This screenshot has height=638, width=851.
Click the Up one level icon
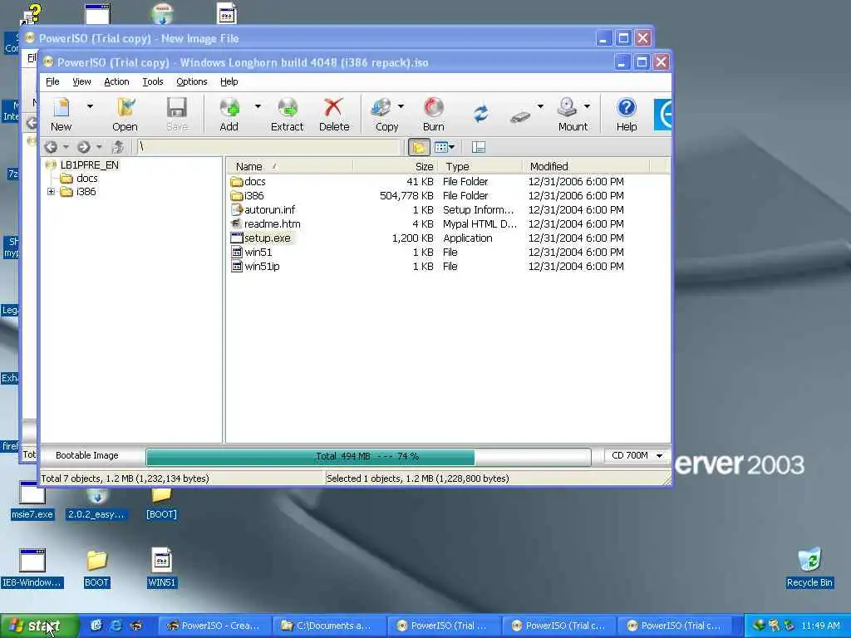click(x=118, y=147)
